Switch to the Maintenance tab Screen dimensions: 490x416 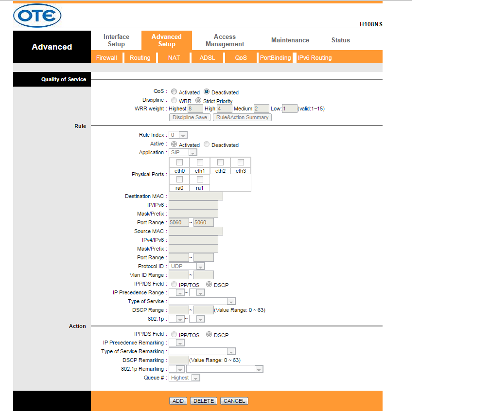click(x=290, y=40)
